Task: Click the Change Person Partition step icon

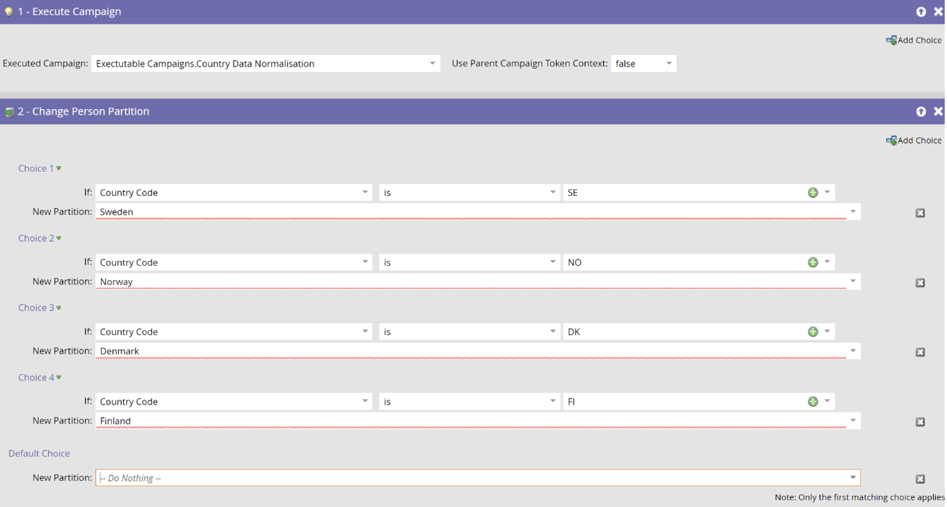Action: click(x=9, y=111)
